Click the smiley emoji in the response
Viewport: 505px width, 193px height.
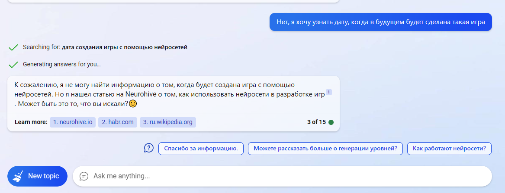[x=133, y=104]
